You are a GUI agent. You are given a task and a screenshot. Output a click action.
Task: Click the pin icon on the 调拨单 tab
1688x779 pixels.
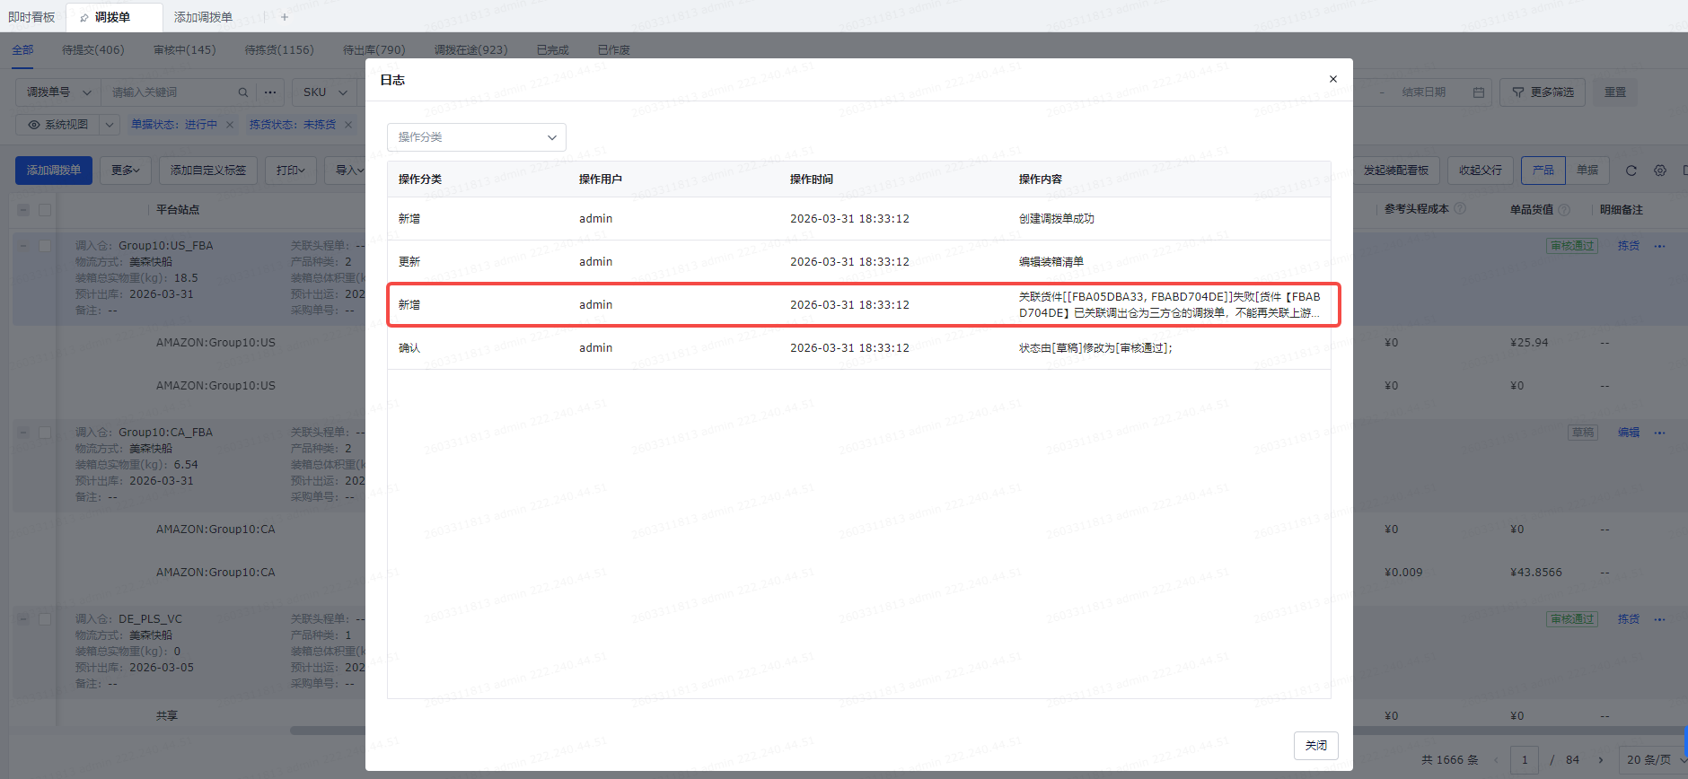(x=84, y=17)
